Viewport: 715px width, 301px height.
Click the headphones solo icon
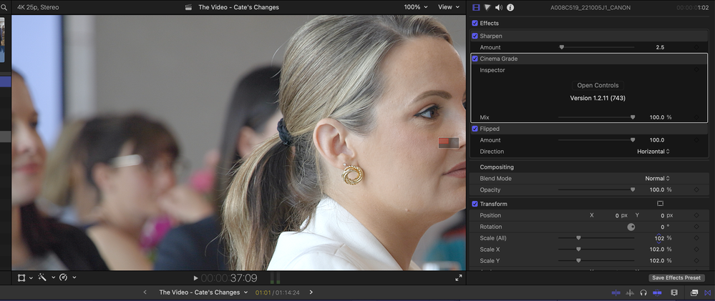click(x=643, y=292)
